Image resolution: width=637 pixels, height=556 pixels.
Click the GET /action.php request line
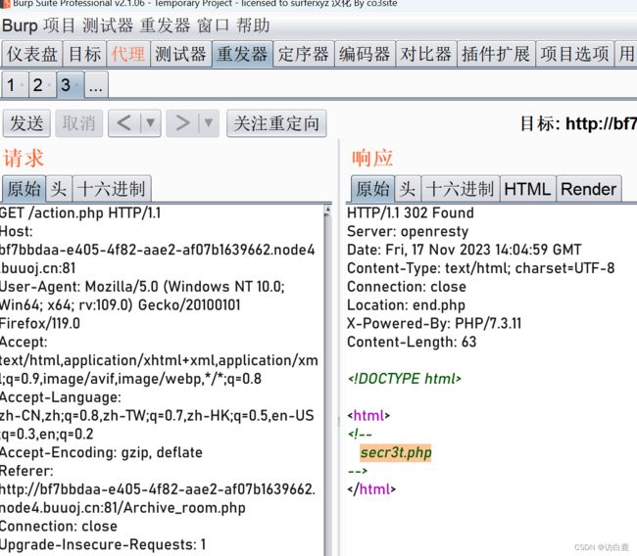coord(80,212)
